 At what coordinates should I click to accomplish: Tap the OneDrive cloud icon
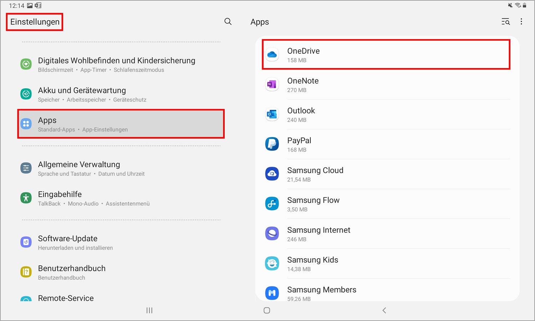point(272,55)
